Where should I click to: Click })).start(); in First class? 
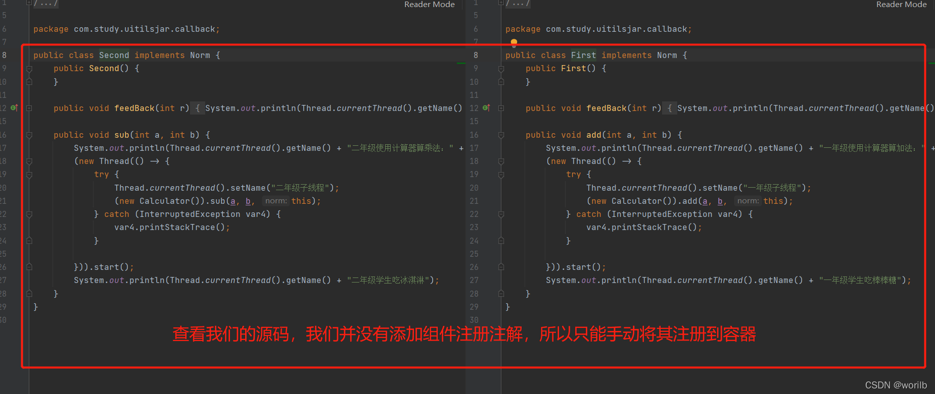576,267
